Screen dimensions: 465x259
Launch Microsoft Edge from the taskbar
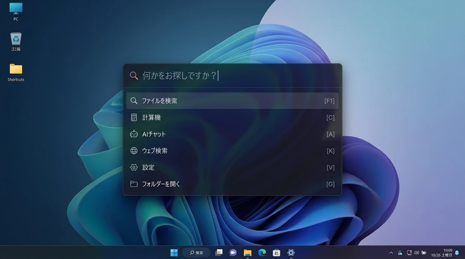[262, 252]
